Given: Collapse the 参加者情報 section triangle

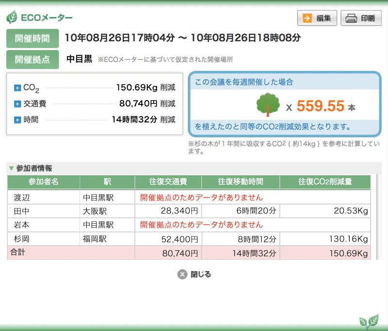Looking at the screenshot, I should click(x=11, y=168).
